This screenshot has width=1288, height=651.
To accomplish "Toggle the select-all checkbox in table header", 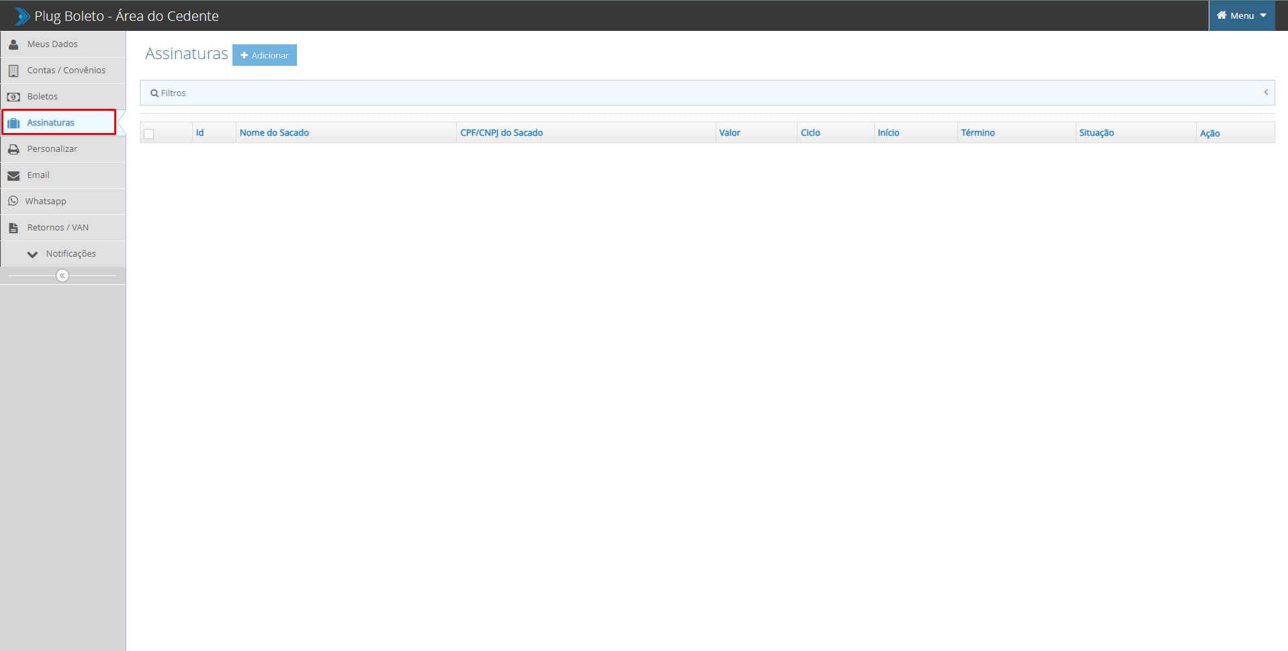I will [x=149, y=134].
